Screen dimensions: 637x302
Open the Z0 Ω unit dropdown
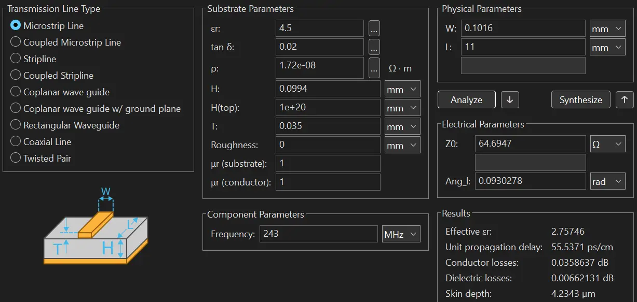point(607,145)
